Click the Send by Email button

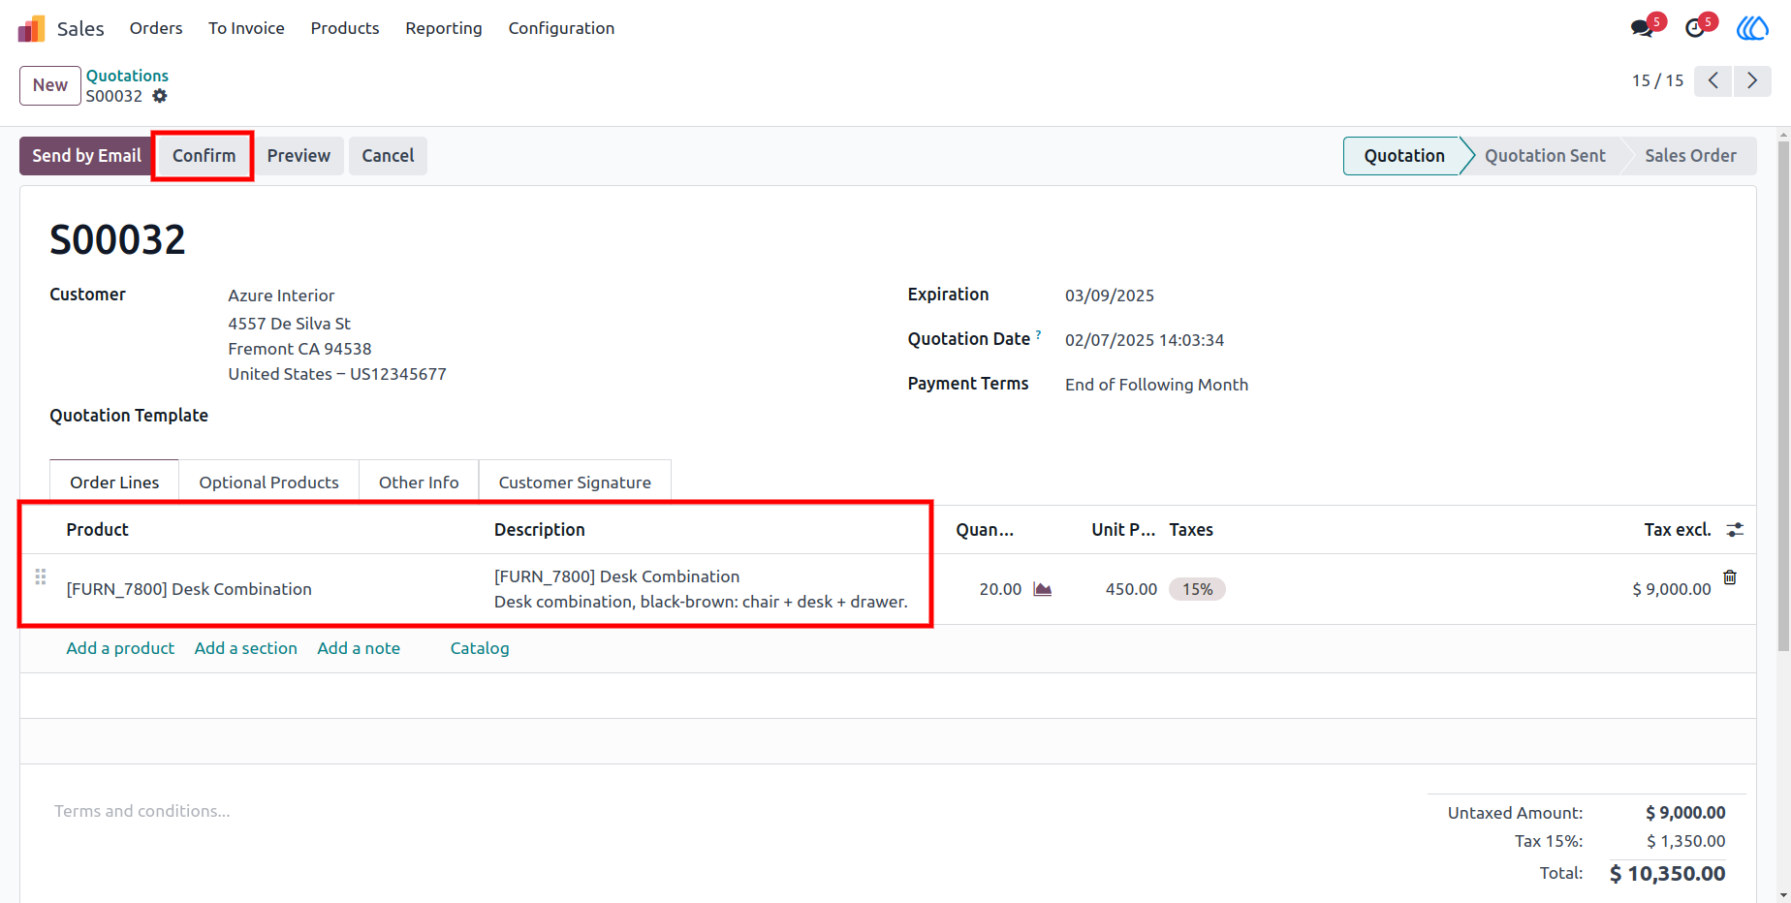[x=86, y=156]
